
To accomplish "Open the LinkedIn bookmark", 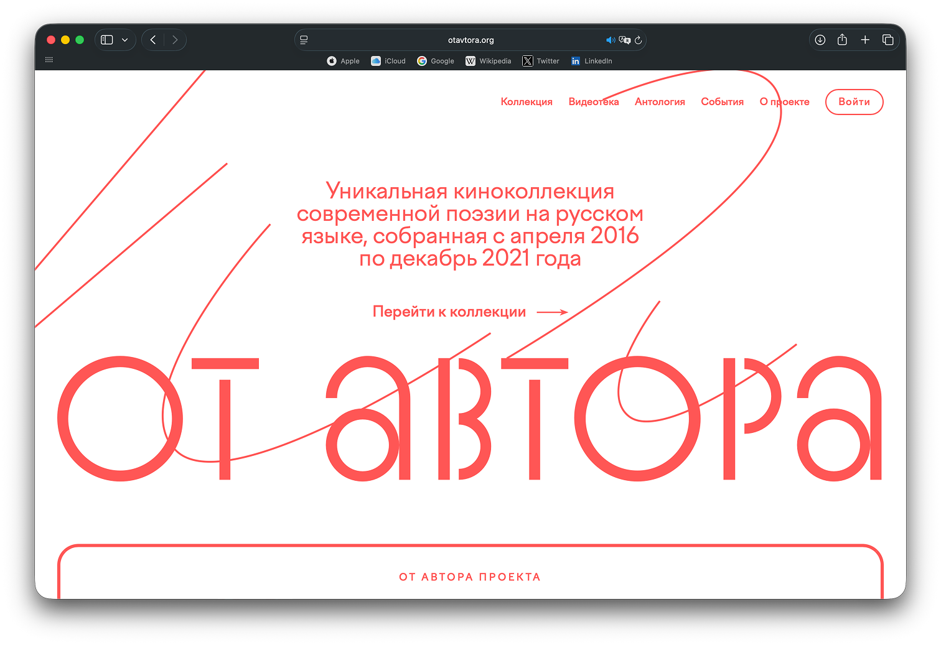I will pos(592,61).
